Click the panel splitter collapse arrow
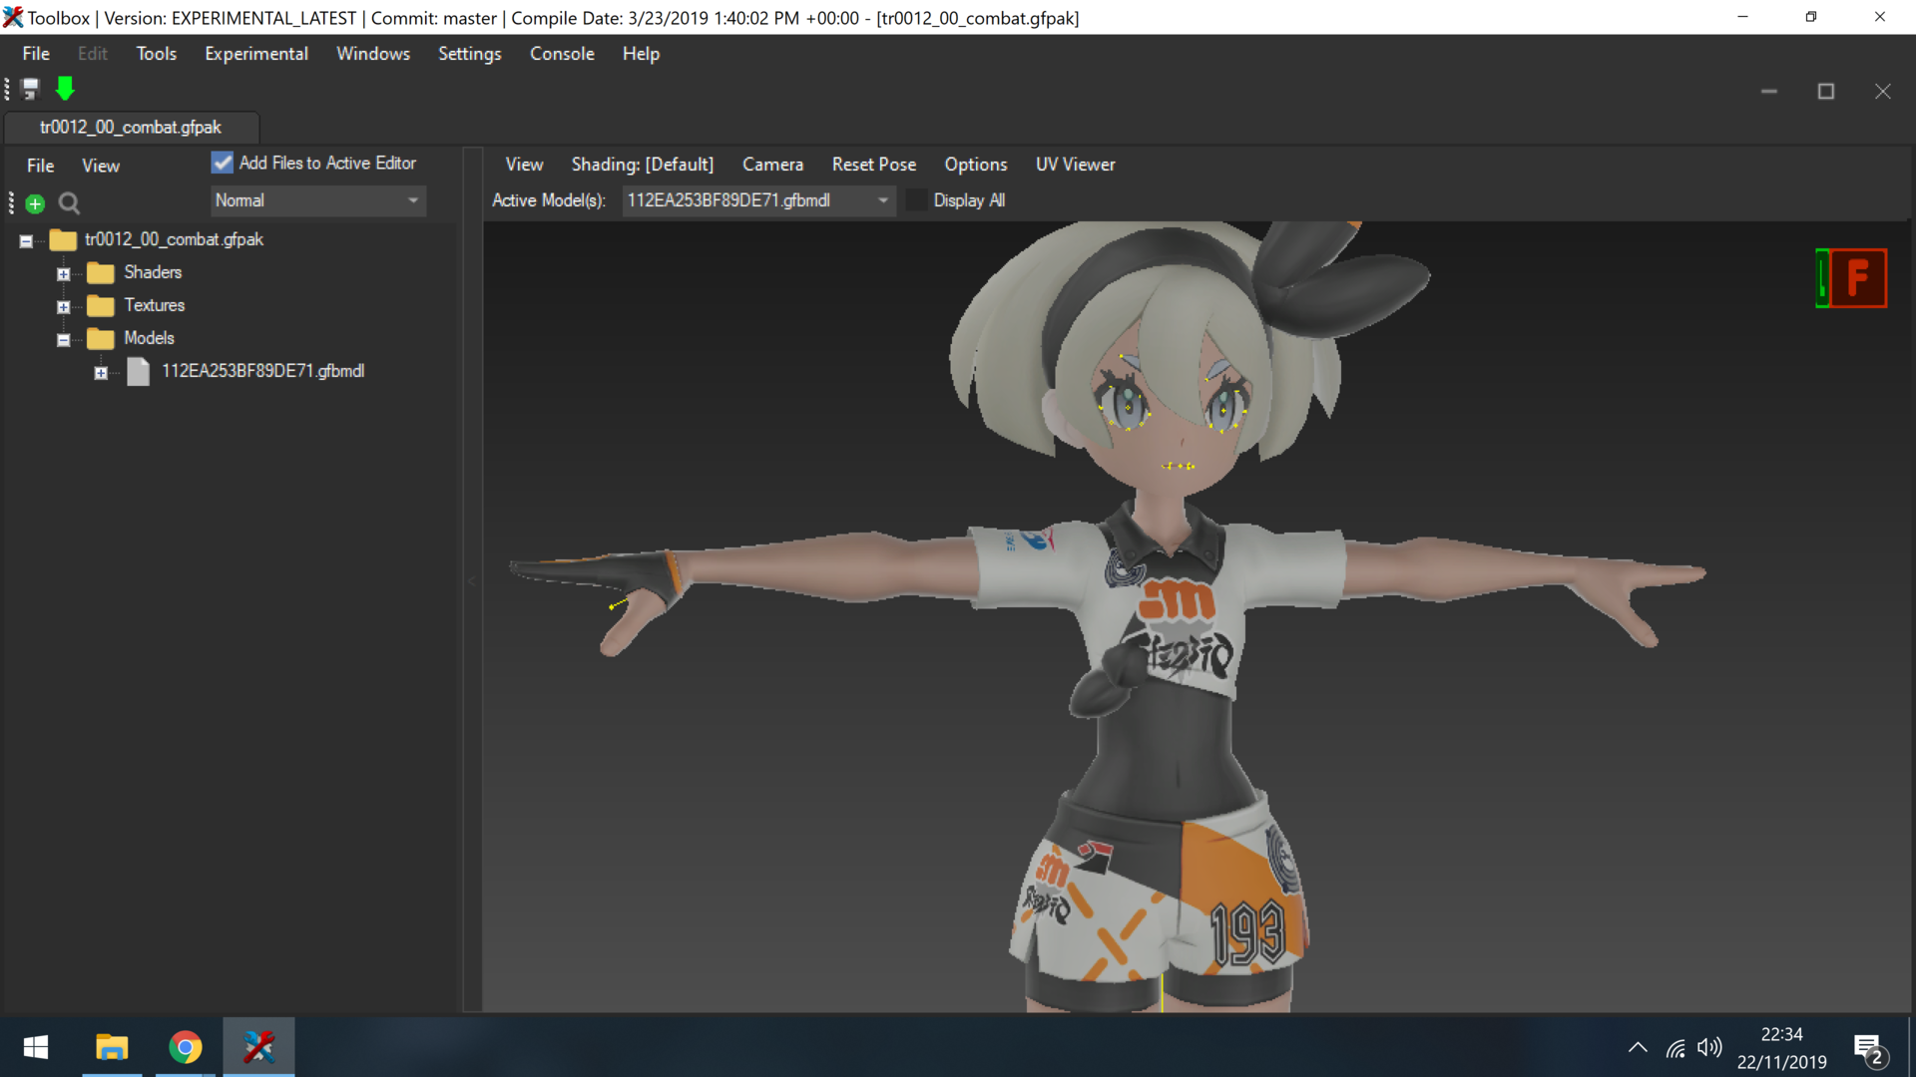 click(x=472, y=580)
